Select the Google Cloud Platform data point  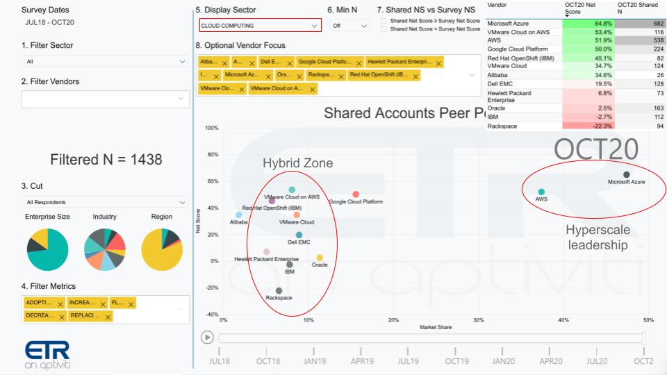pos(356,194)
